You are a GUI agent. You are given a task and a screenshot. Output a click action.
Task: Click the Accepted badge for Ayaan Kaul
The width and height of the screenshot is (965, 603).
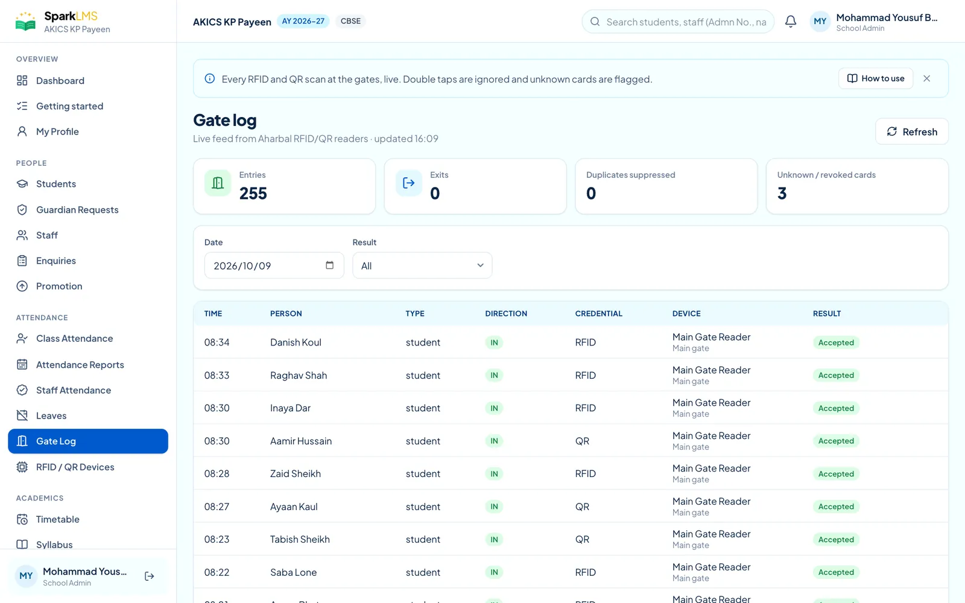point(836,507)
